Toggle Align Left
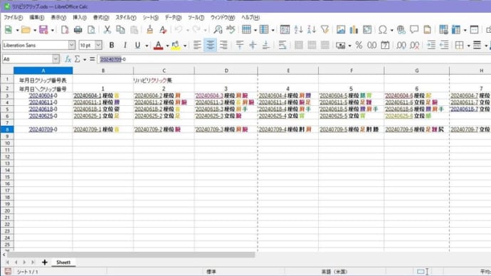 point(197,46)
